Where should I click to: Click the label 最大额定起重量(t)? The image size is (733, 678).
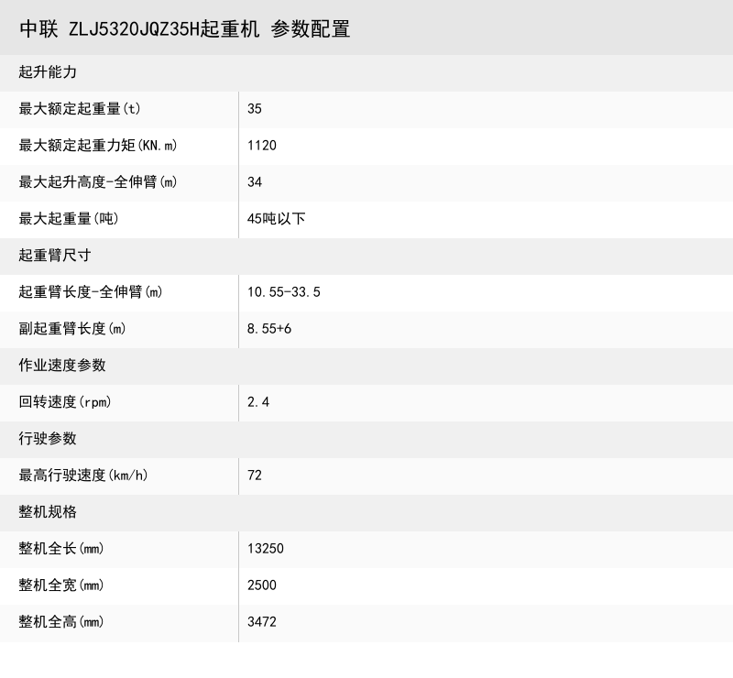click(80, 108)
